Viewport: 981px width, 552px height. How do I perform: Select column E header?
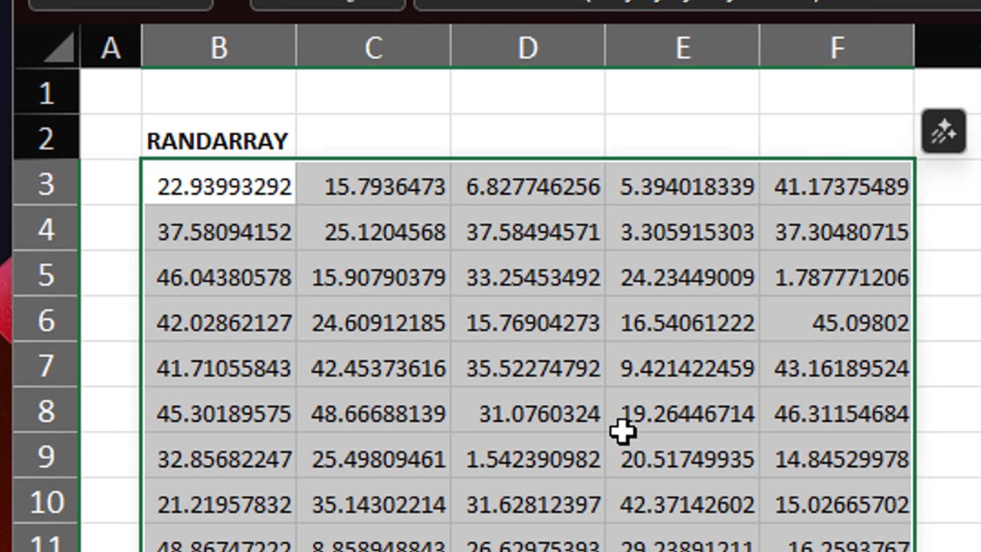(682, 47)
